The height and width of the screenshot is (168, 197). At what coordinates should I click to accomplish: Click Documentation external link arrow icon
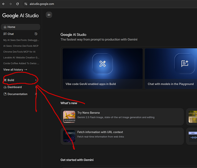(36, 94)
